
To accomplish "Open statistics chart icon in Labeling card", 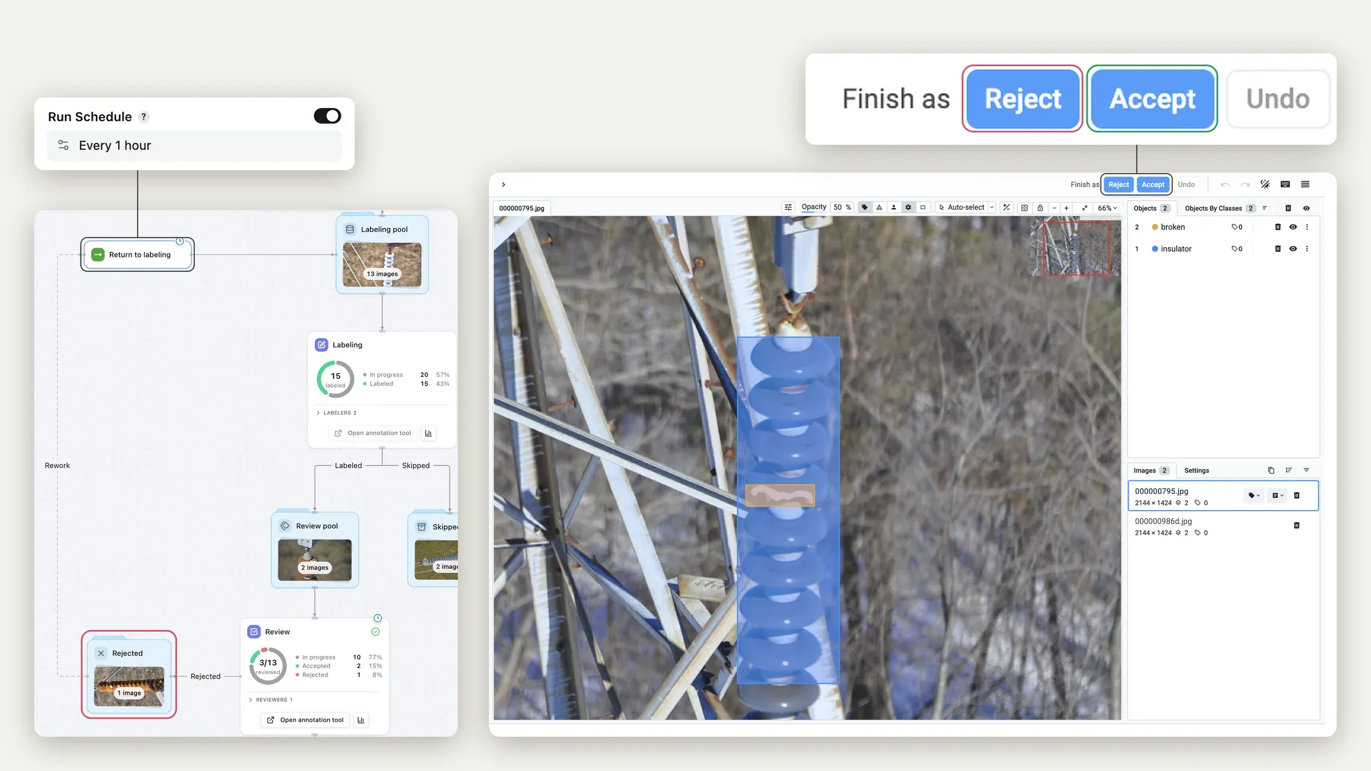I will pyautogui.click(x=428, y=433).
